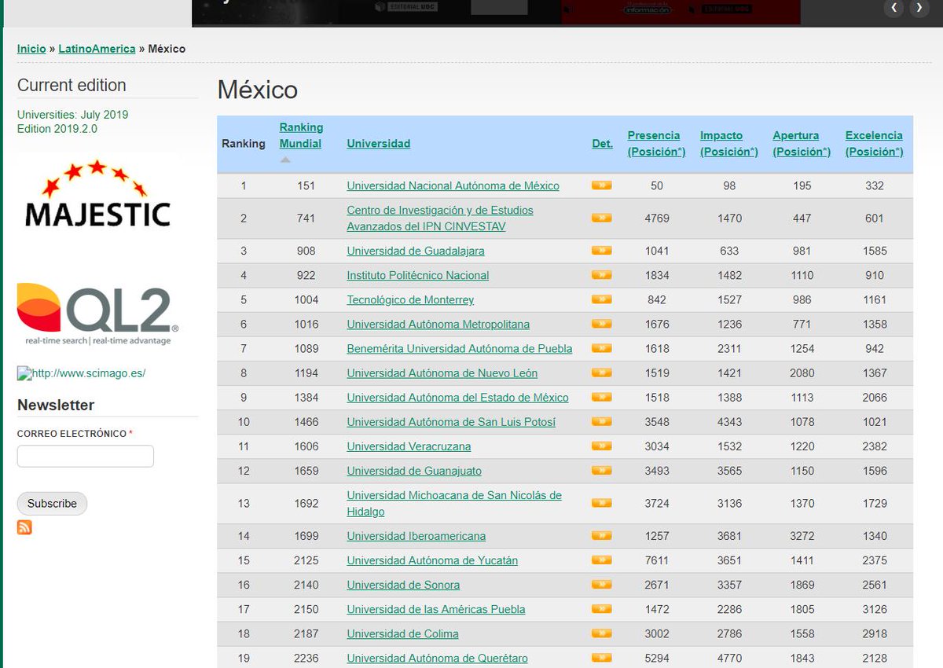Click details icon for Universidad Autónoma del Estado de México

(x=602, y=397)
